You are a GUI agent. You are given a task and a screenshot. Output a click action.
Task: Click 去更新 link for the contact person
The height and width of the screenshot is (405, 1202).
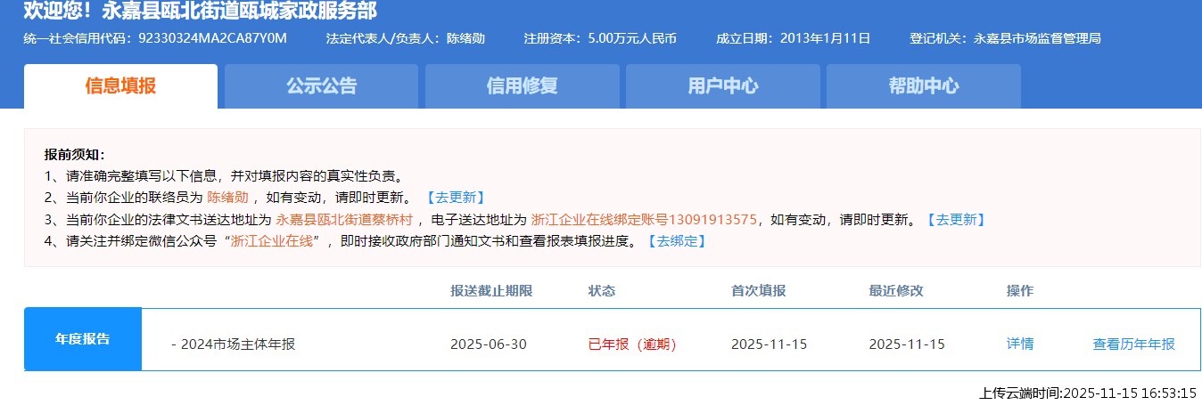(455, 198)
